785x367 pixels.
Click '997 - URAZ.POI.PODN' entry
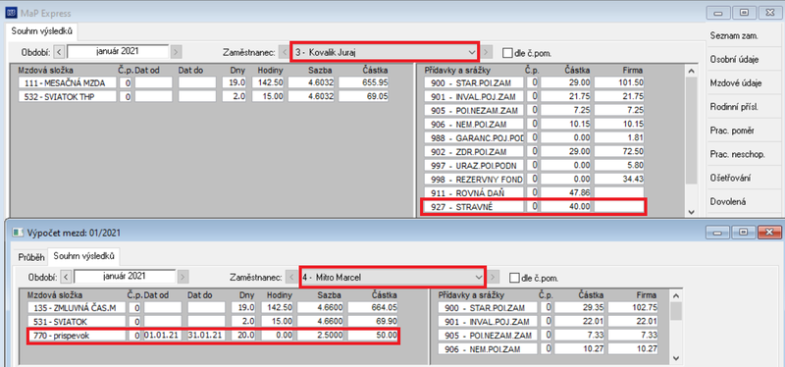[x=474, y=165]
